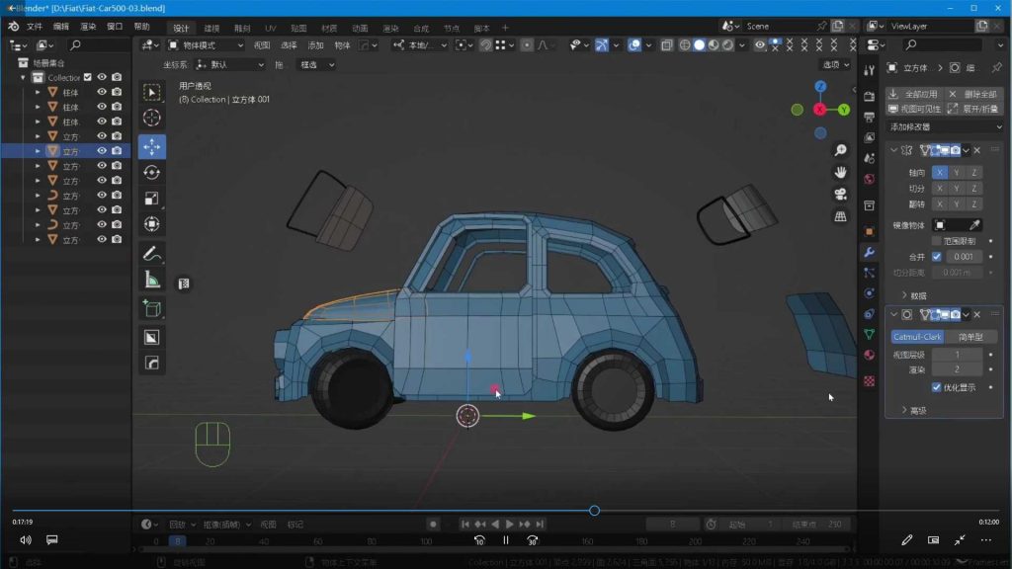
Task: Click the video progress bar handle
Action: pos(594,511)
